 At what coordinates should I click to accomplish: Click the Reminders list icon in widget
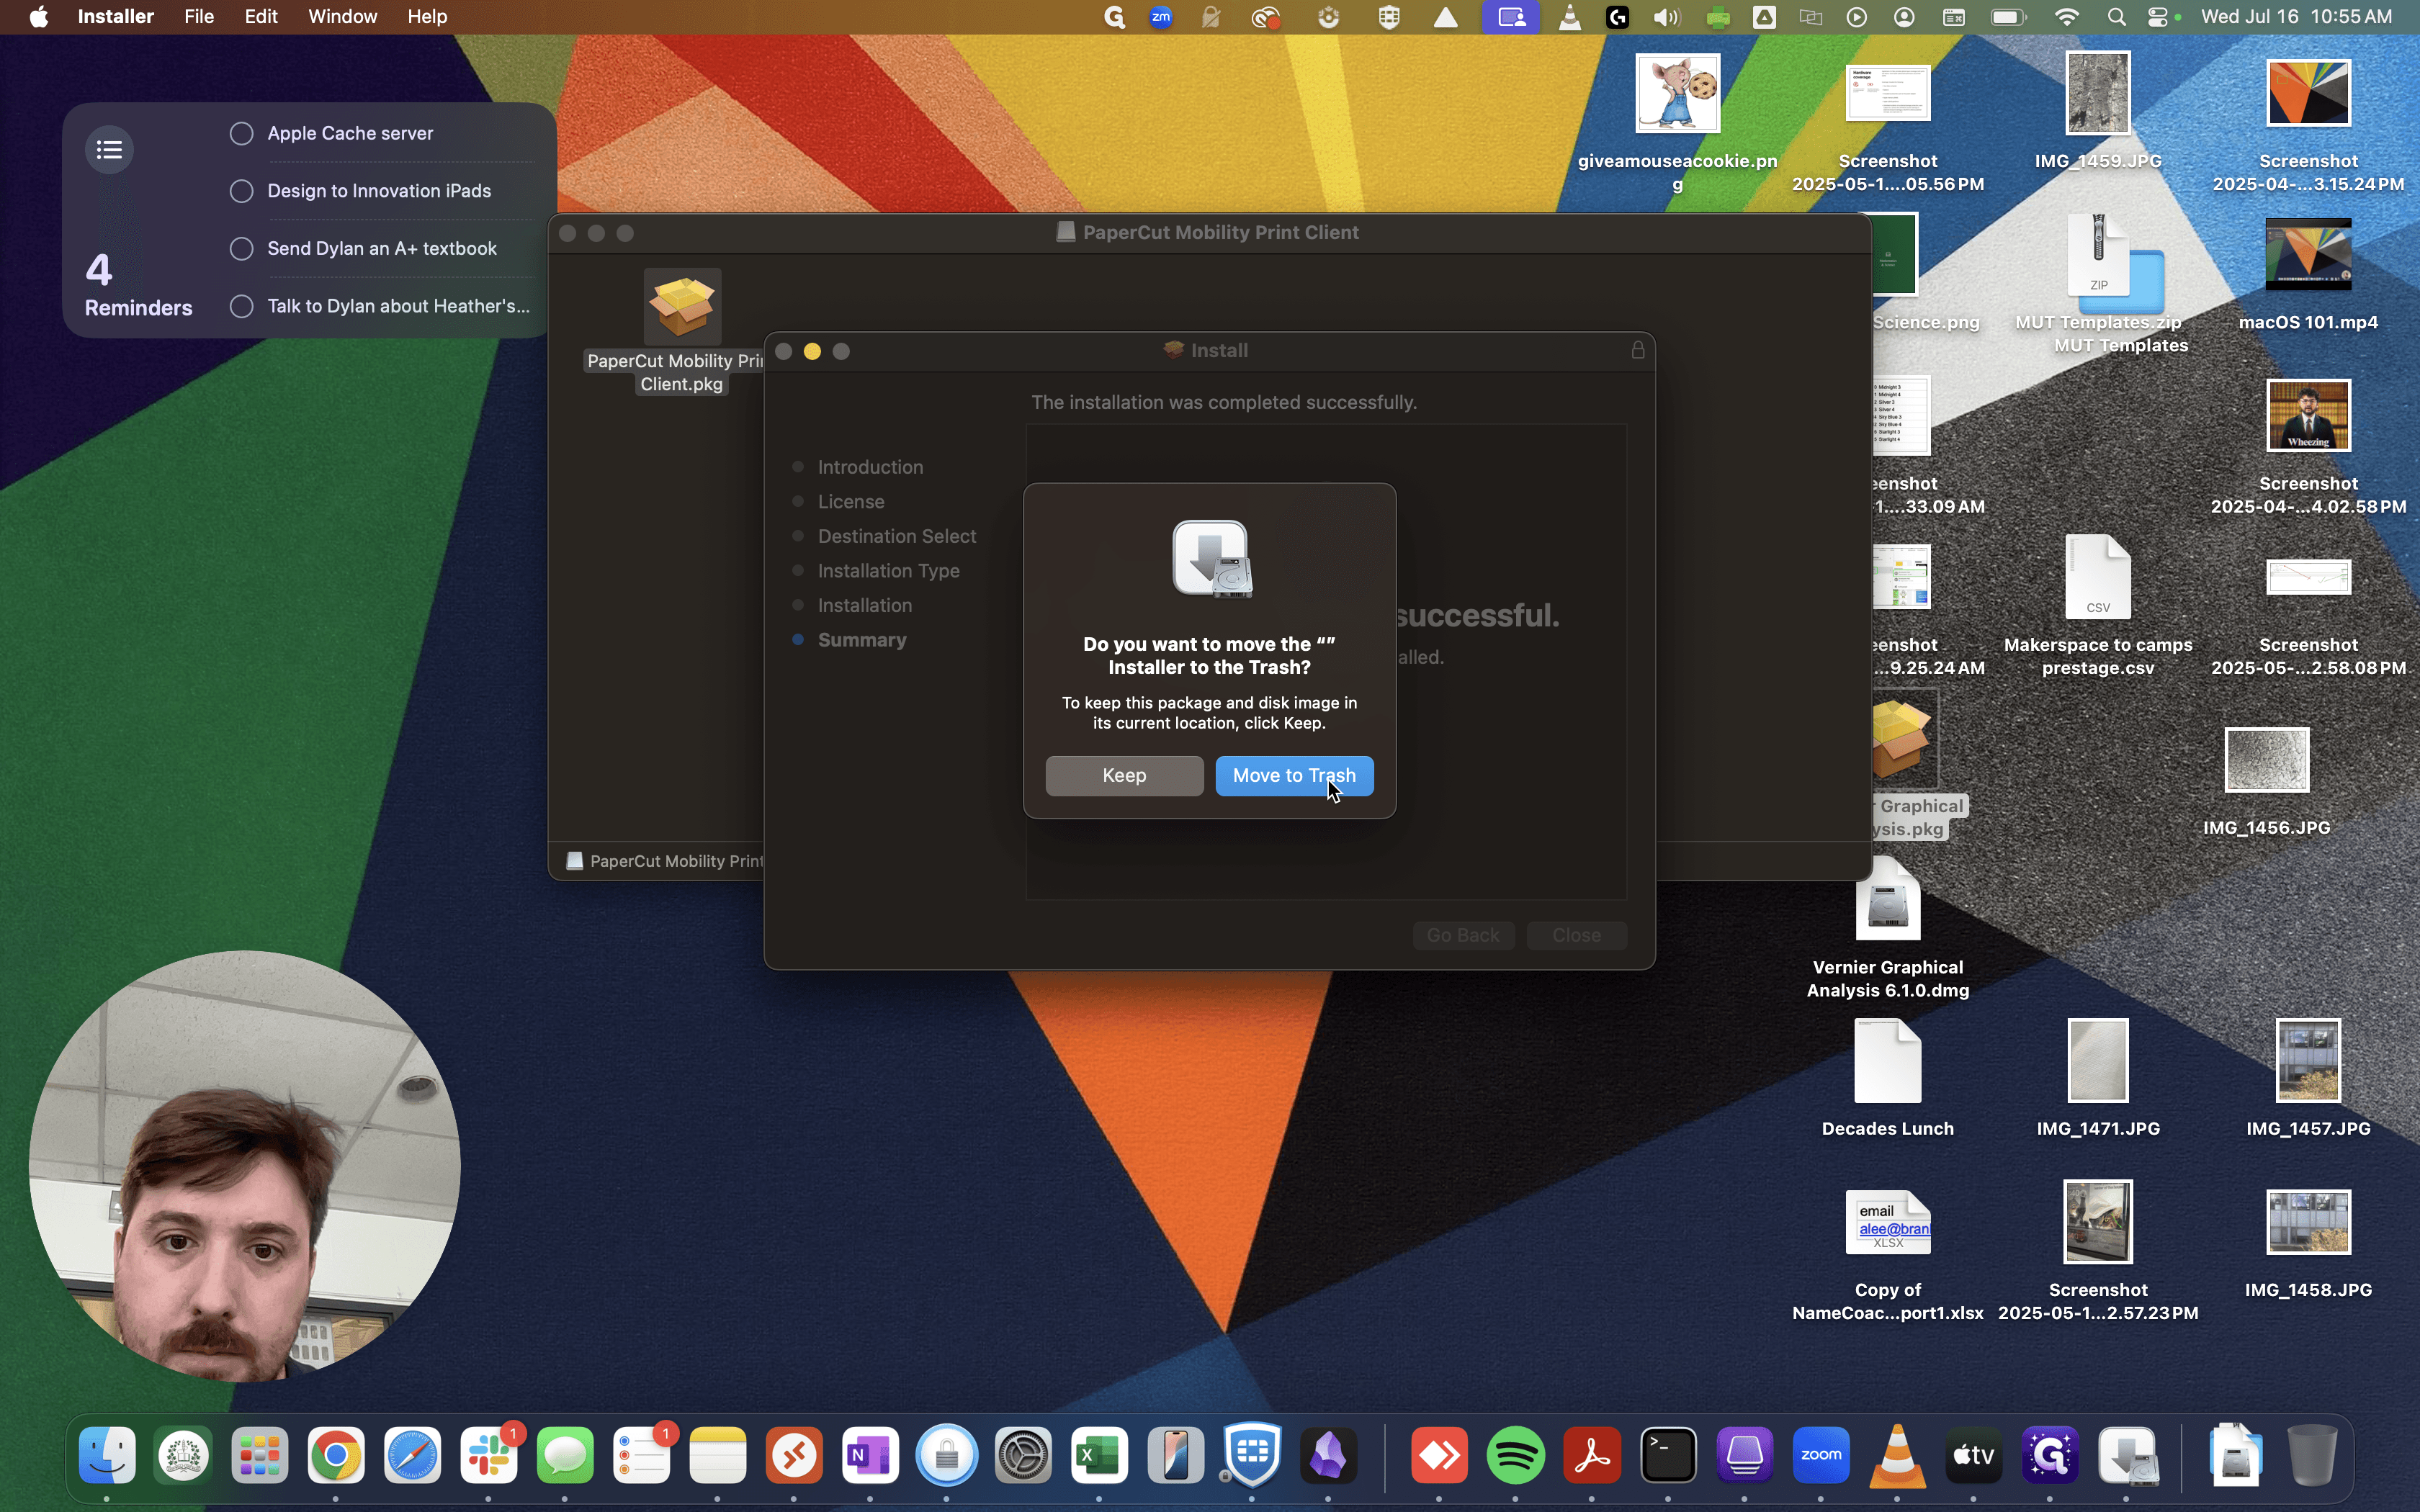click(110, 150)
